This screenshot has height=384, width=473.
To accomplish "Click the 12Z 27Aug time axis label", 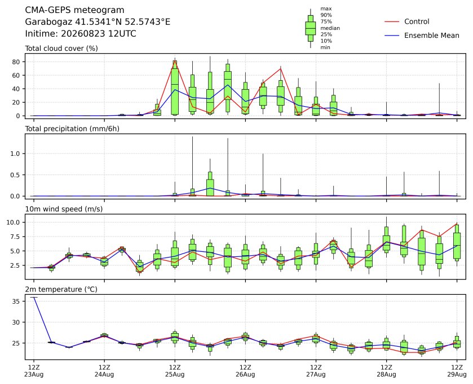I will point(316,371).
